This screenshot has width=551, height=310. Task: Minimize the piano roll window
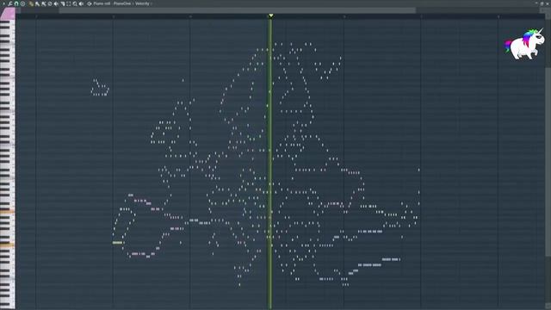click(536, 3)
